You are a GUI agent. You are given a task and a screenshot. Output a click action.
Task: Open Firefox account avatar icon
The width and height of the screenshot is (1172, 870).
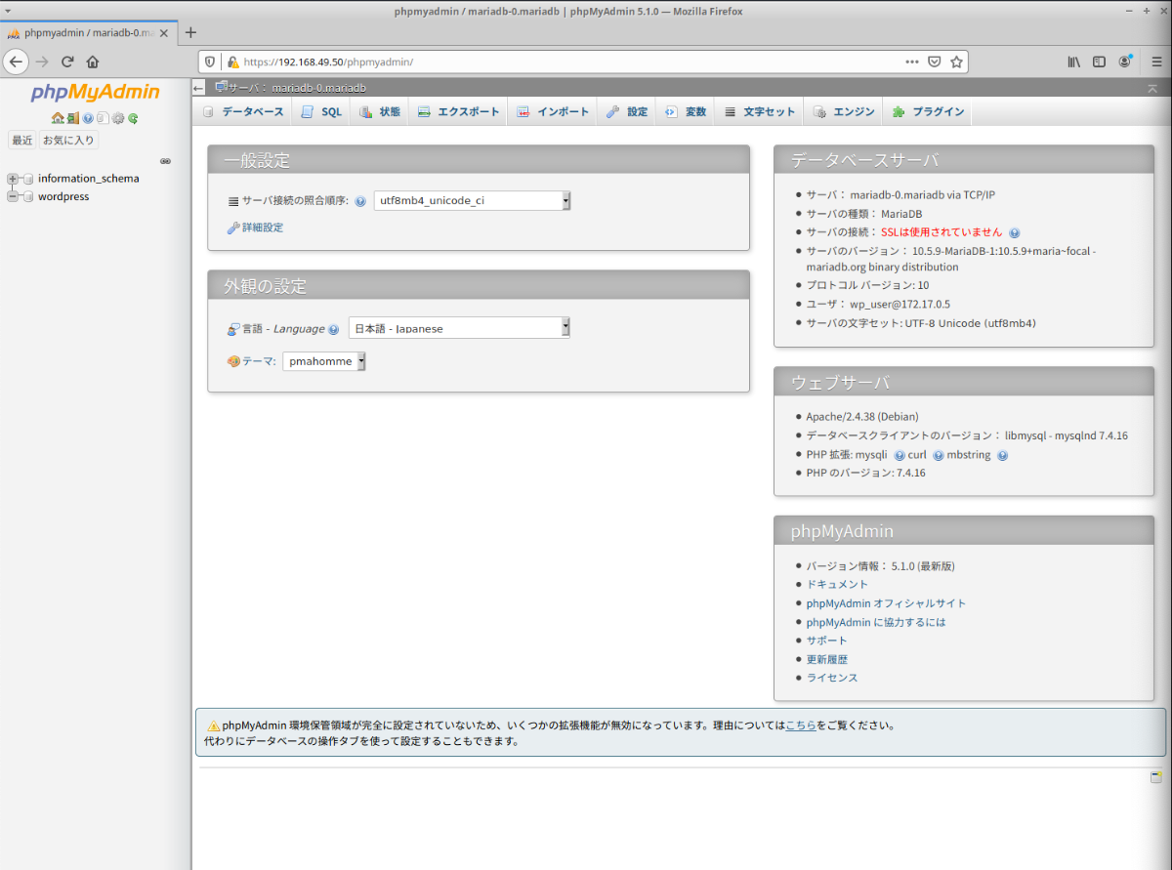click(1125, 62)
